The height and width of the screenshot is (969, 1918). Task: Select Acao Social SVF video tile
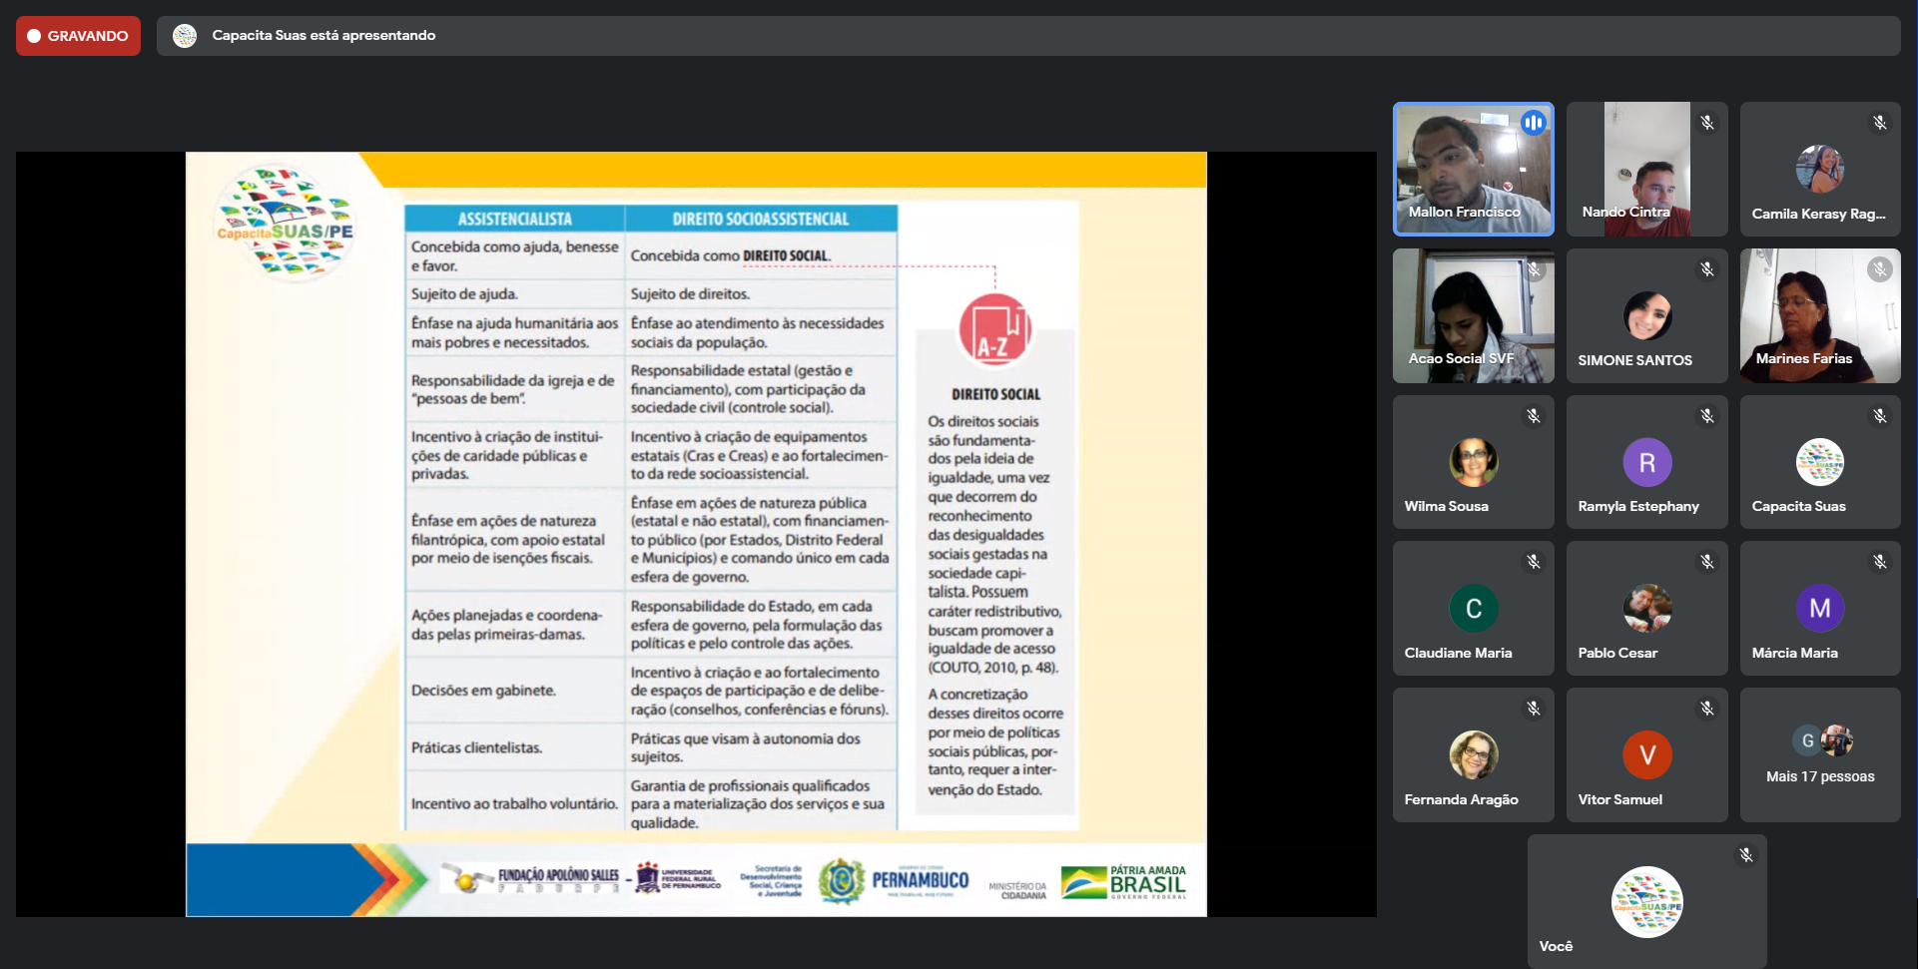click(x=1473, y=315)
